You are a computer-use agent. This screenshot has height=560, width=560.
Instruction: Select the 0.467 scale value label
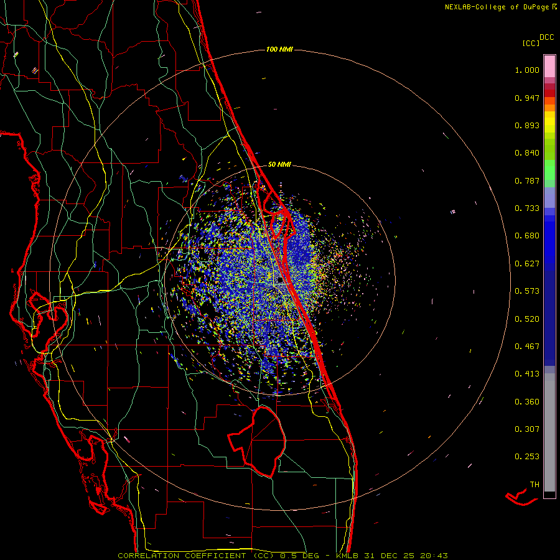(x=527, y=347)
